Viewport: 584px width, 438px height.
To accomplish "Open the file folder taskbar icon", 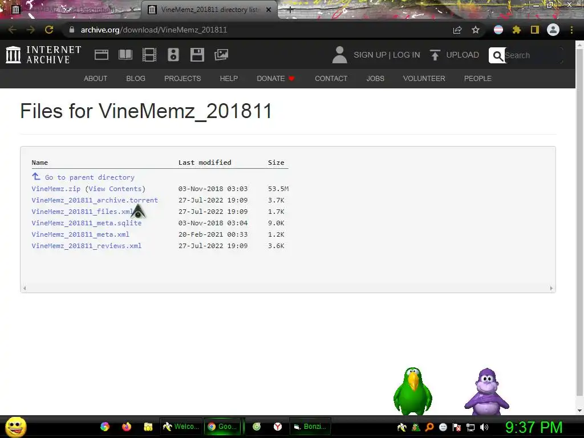I will click(148, 427).
